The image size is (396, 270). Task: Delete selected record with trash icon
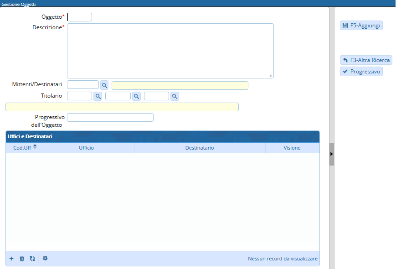pyautogui.click(x=22, y=259)
